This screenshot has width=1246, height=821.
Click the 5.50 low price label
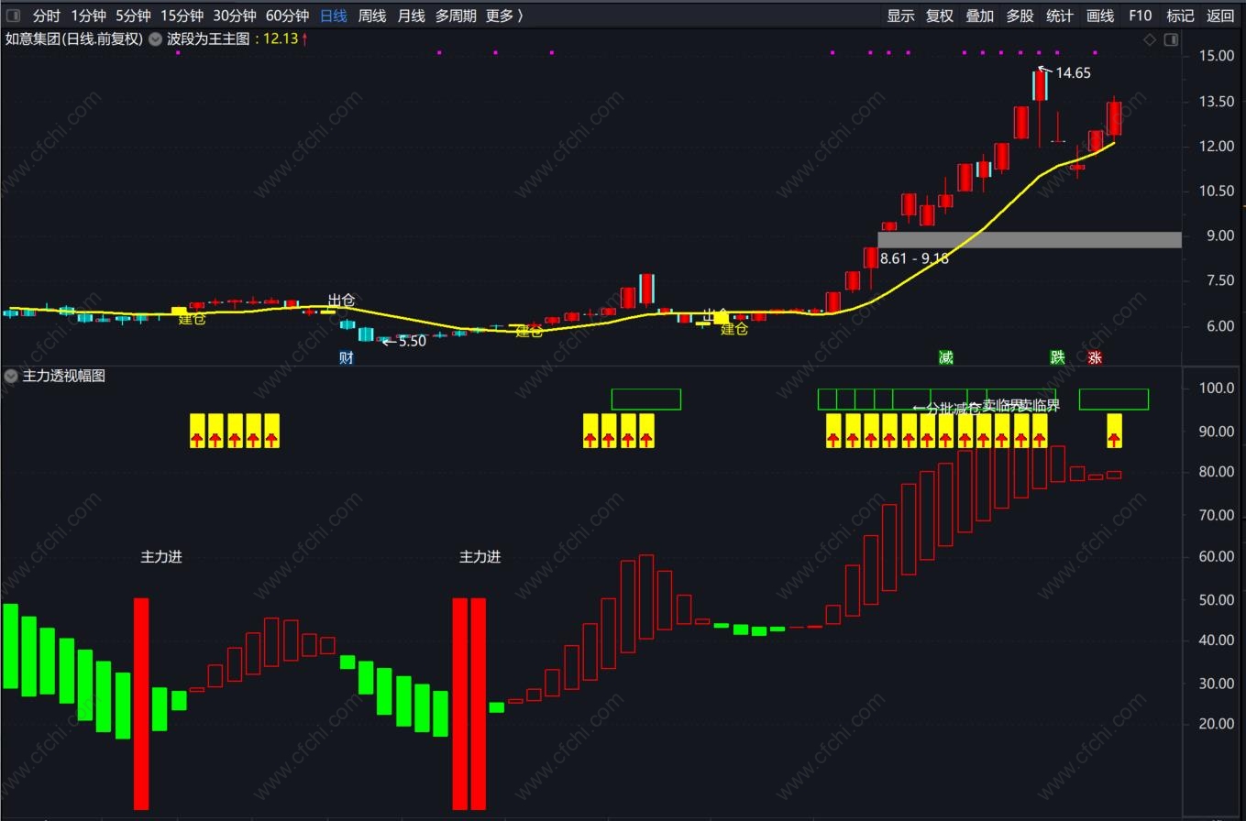tap(413, 342)
